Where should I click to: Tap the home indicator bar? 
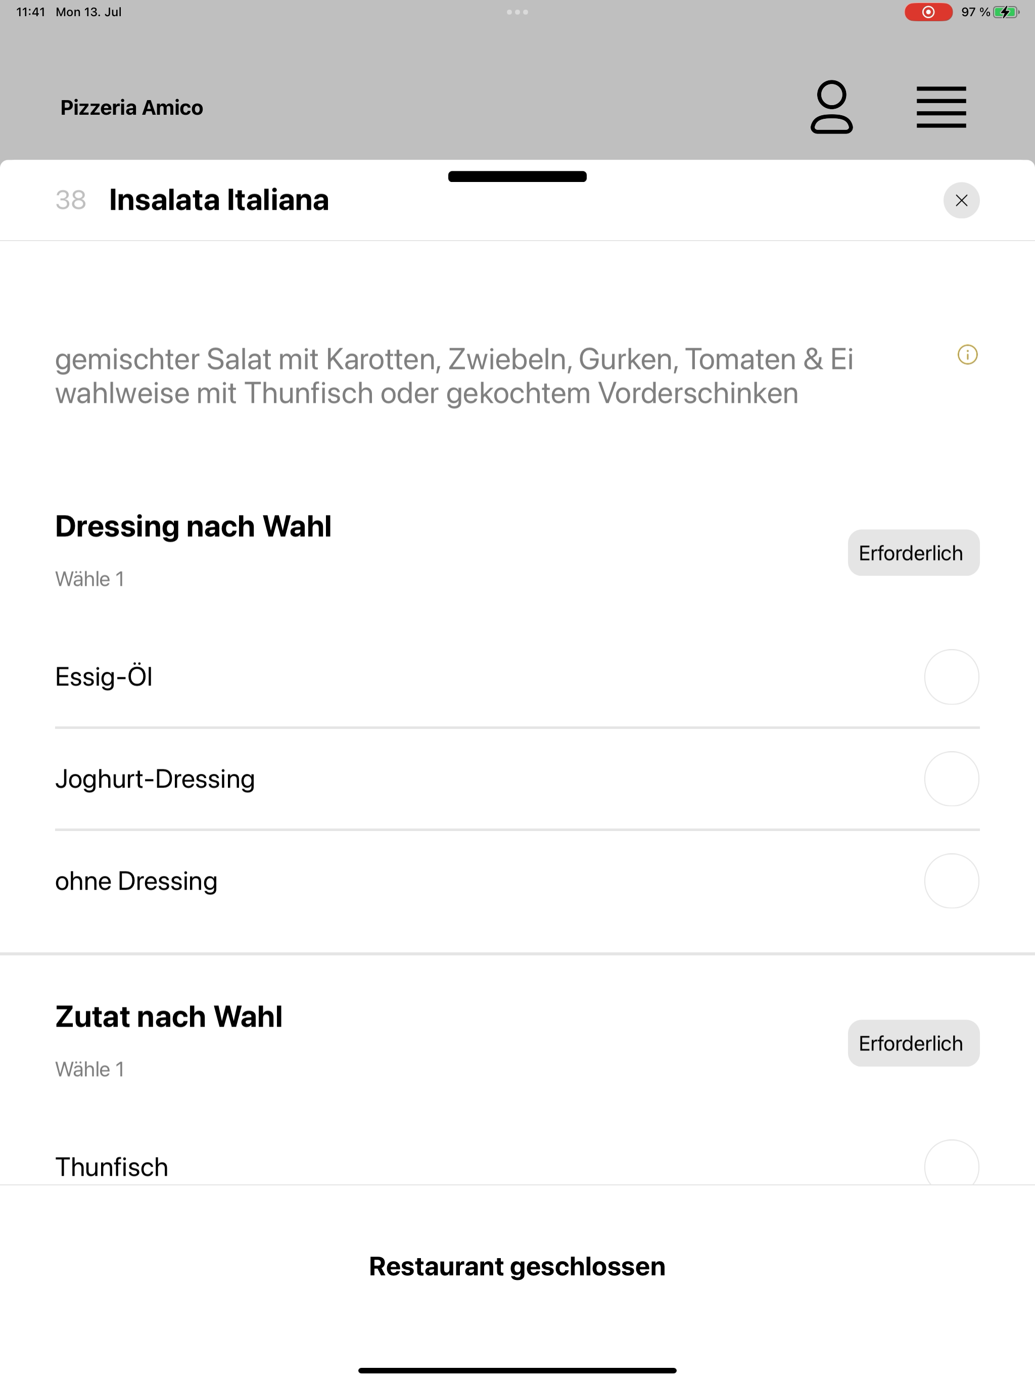pos(517,1370)
